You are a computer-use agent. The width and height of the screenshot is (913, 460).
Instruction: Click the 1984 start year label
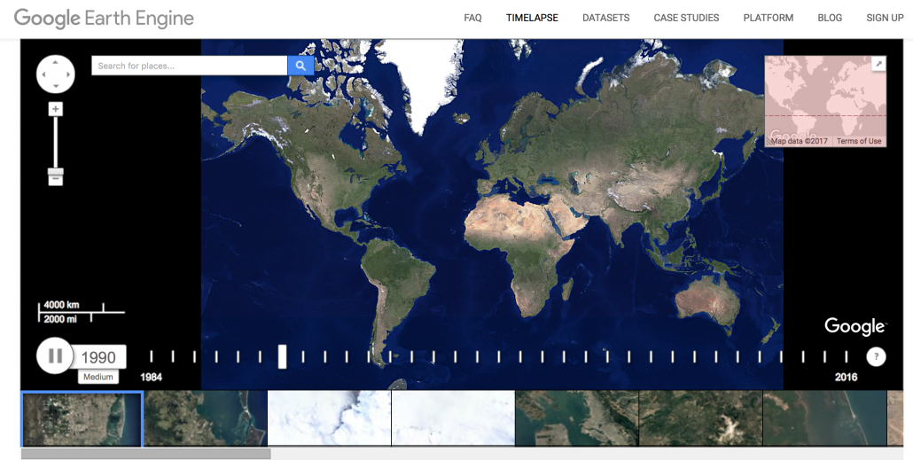pos(151,378)
